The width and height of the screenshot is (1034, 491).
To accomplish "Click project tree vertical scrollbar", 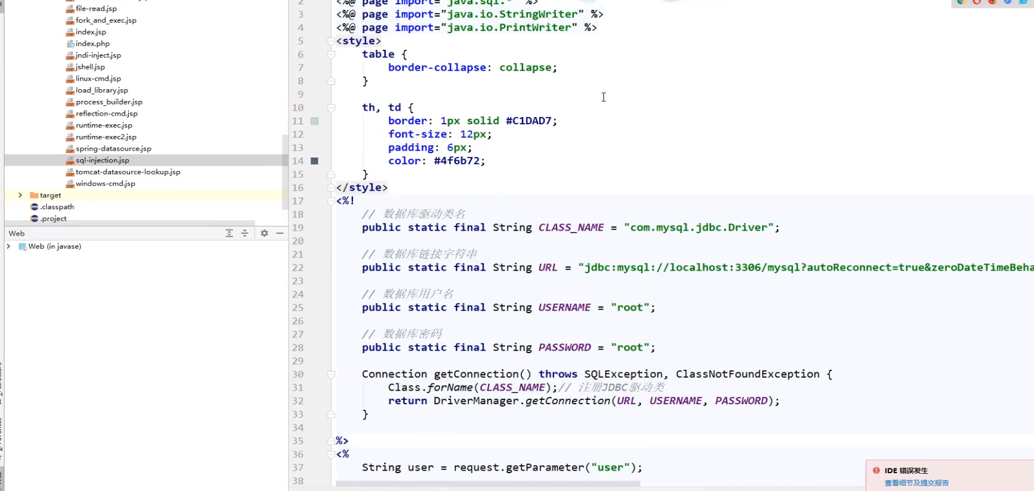I will [285, 171].
